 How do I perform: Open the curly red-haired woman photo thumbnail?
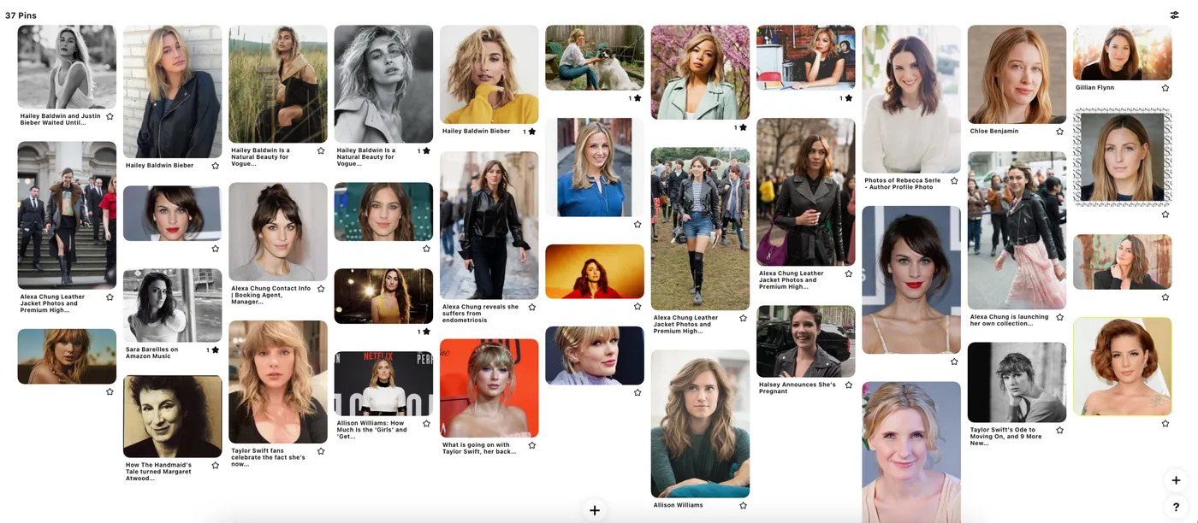pos(1123,367)
